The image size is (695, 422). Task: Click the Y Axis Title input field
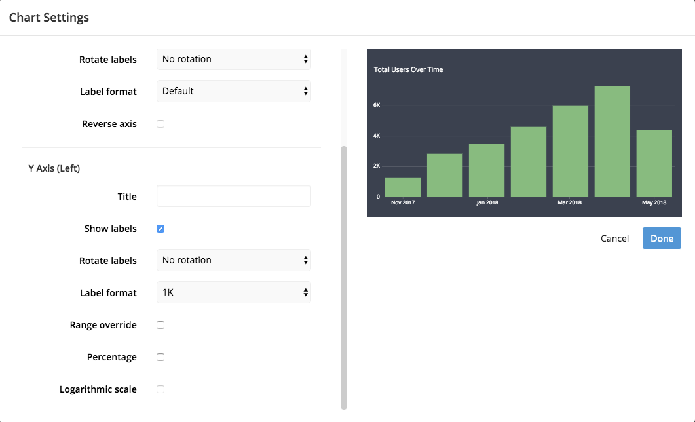tap(234, 197)
